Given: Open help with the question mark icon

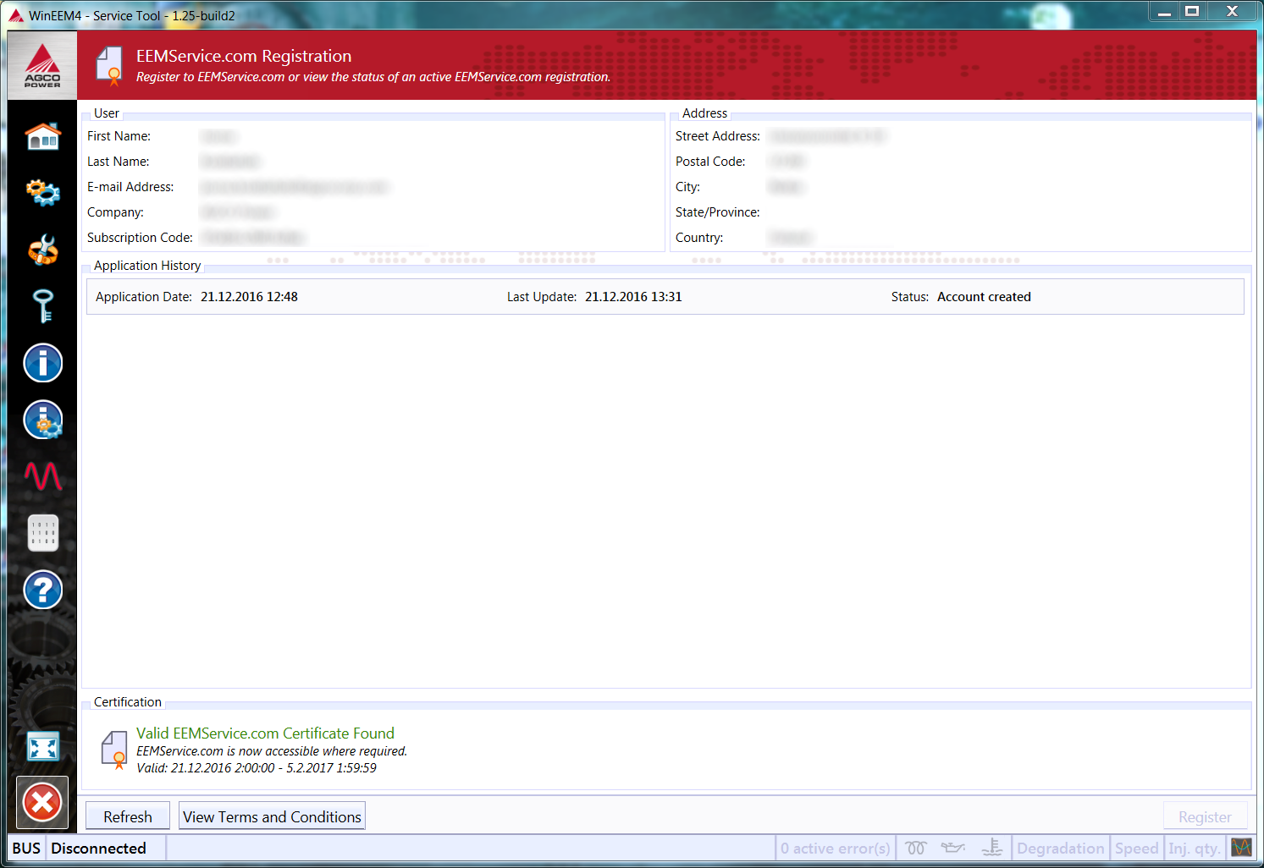Looking at the screenshot, I should [x=42, y=590].
